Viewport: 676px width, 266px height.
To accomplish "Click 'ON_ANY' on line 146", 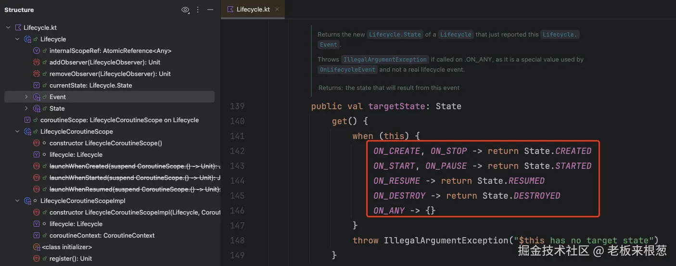I will [389, 211].
